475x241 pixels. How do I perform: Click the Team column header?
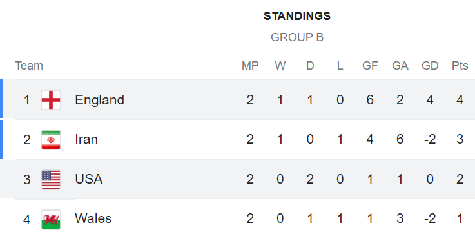[29, 66]
